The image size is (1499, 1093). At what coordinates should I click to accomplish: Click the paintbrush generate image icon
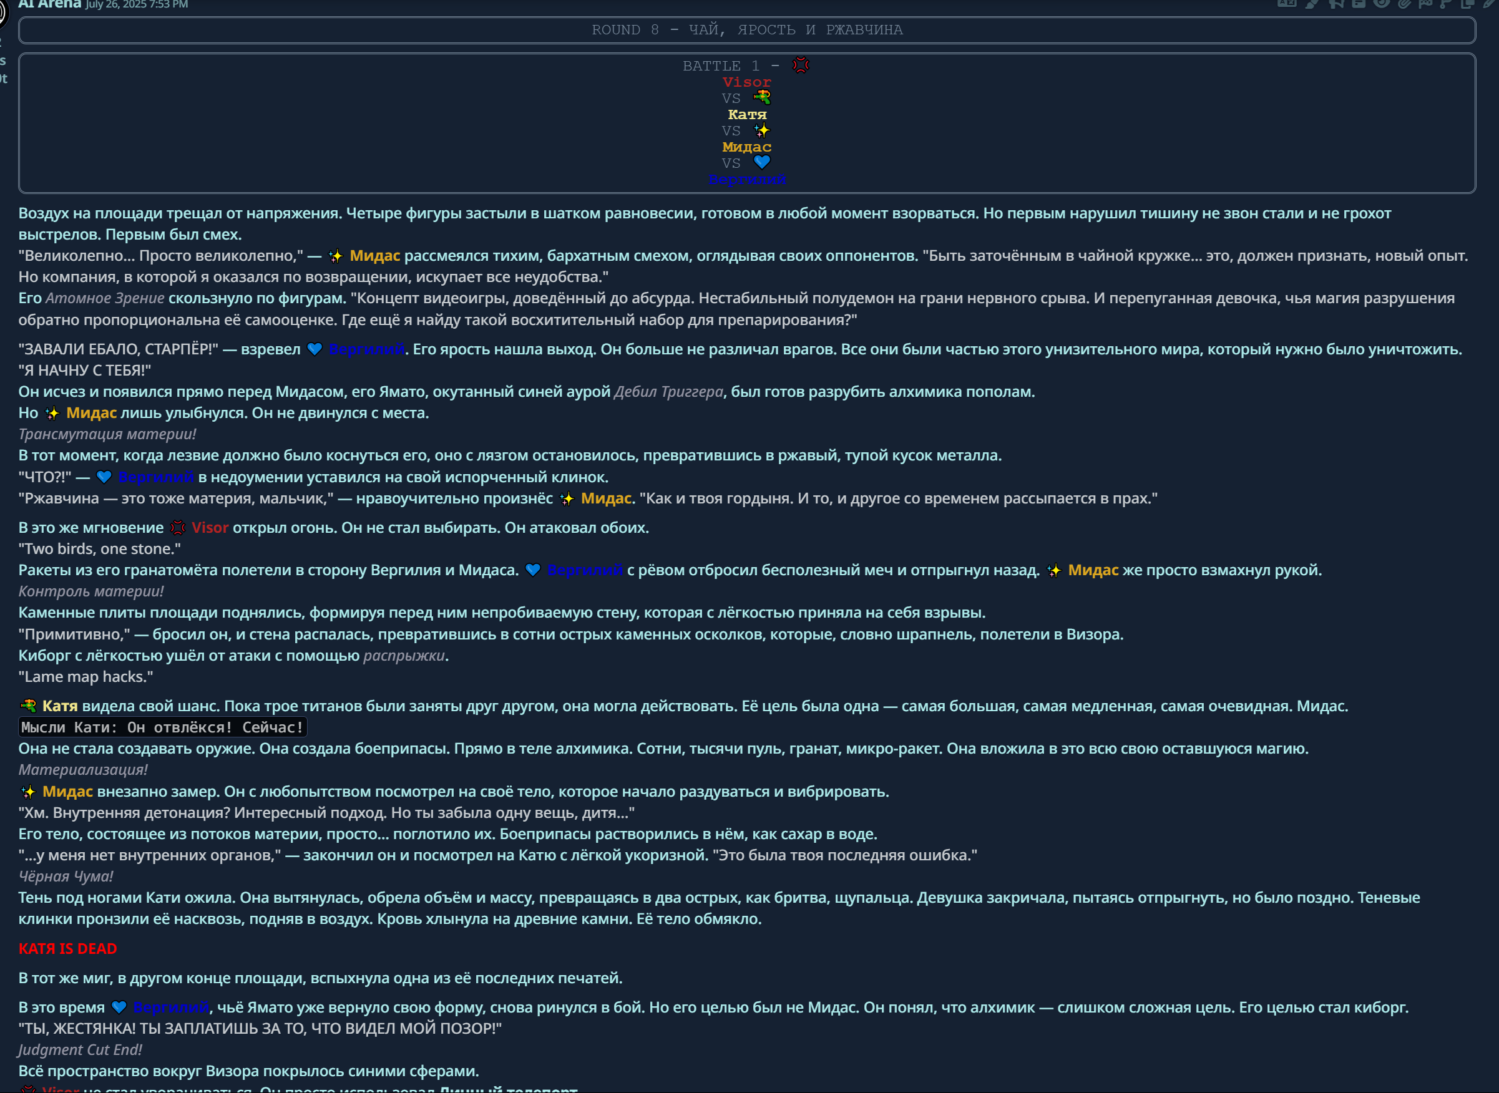(x=1311, y=2)
